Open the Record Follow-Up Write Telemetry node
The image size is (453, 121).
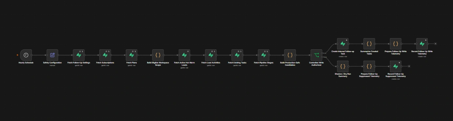(x=422, y=43)
